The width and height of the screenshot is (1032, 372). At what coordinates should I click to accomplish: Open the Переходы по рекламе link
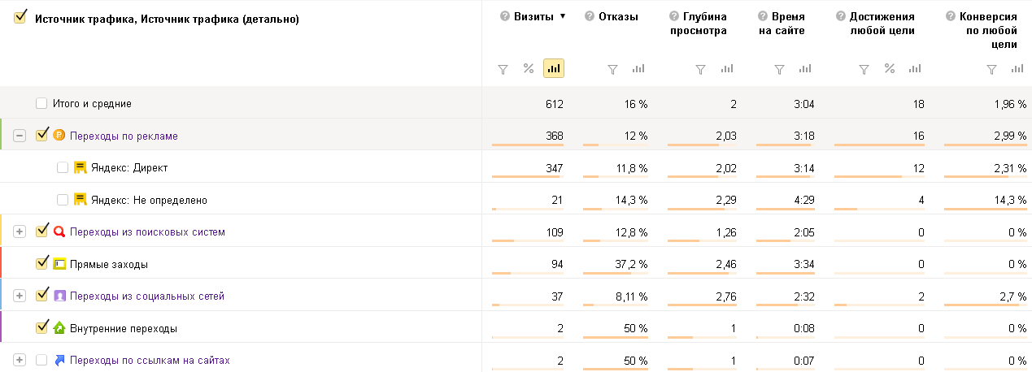(x=124, y=136)
